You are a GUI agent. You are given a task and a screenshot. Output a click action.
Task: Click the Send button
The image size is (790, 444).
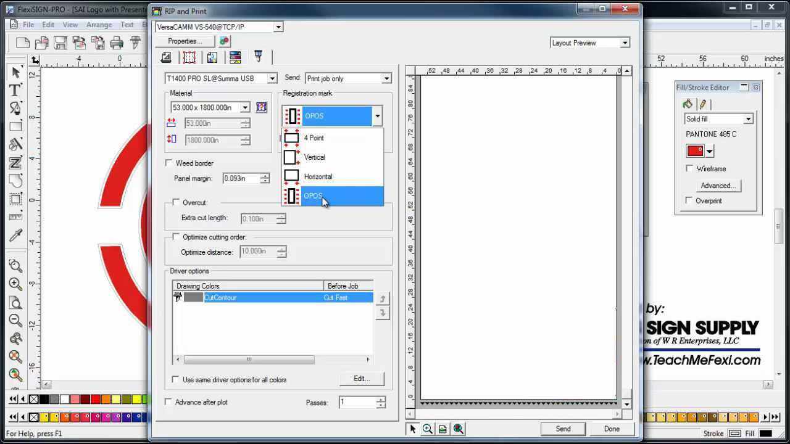coord(563,429)
